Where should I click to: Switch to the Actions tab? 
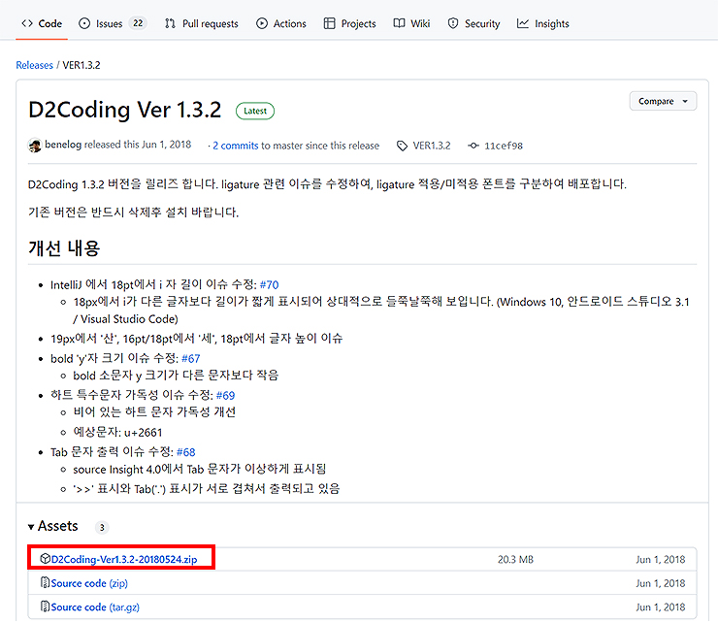pos(281,23)
